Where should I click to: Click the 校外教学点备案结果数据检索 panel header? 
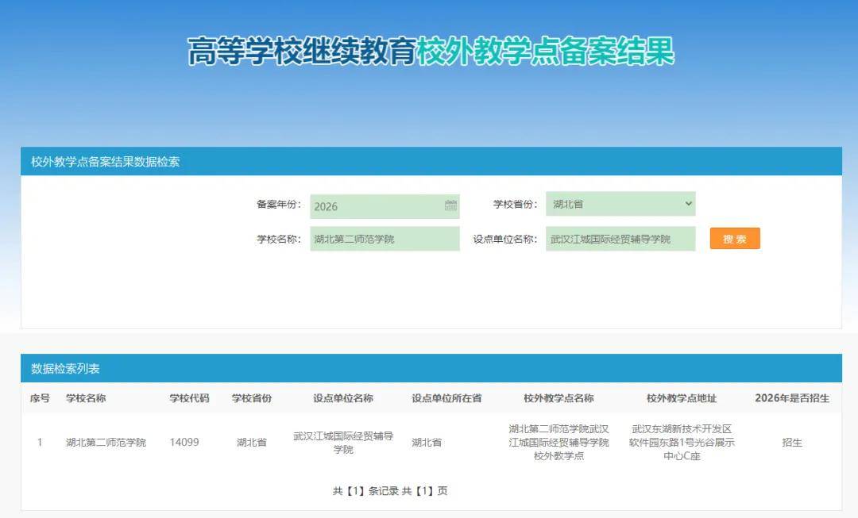point(431,161)
